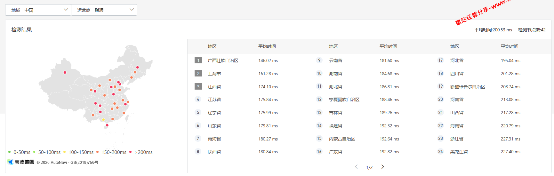Select 宁夏回族自治区 region name
554x176 pixels.
(x=344, y=100)
